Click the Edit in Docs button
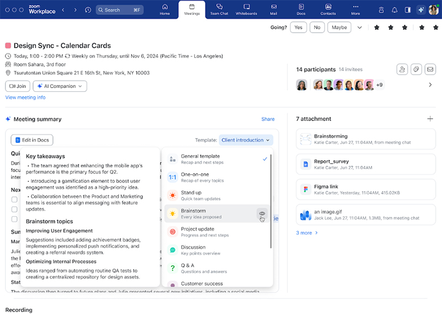 tap(32, 140)
